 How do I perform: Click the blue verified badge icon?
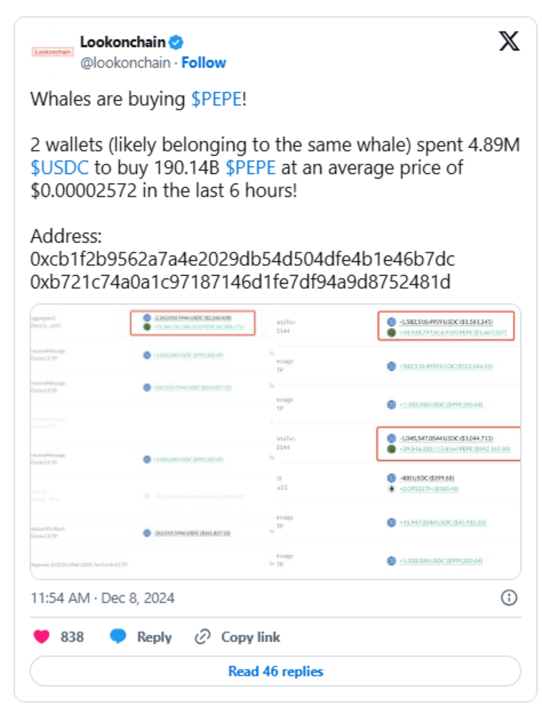176,42
